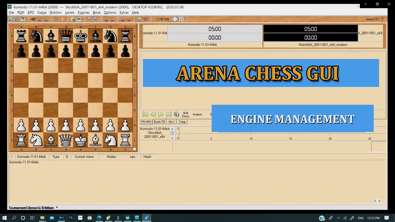
Task: Open the EPD menu
Action: tap(31, 13)
